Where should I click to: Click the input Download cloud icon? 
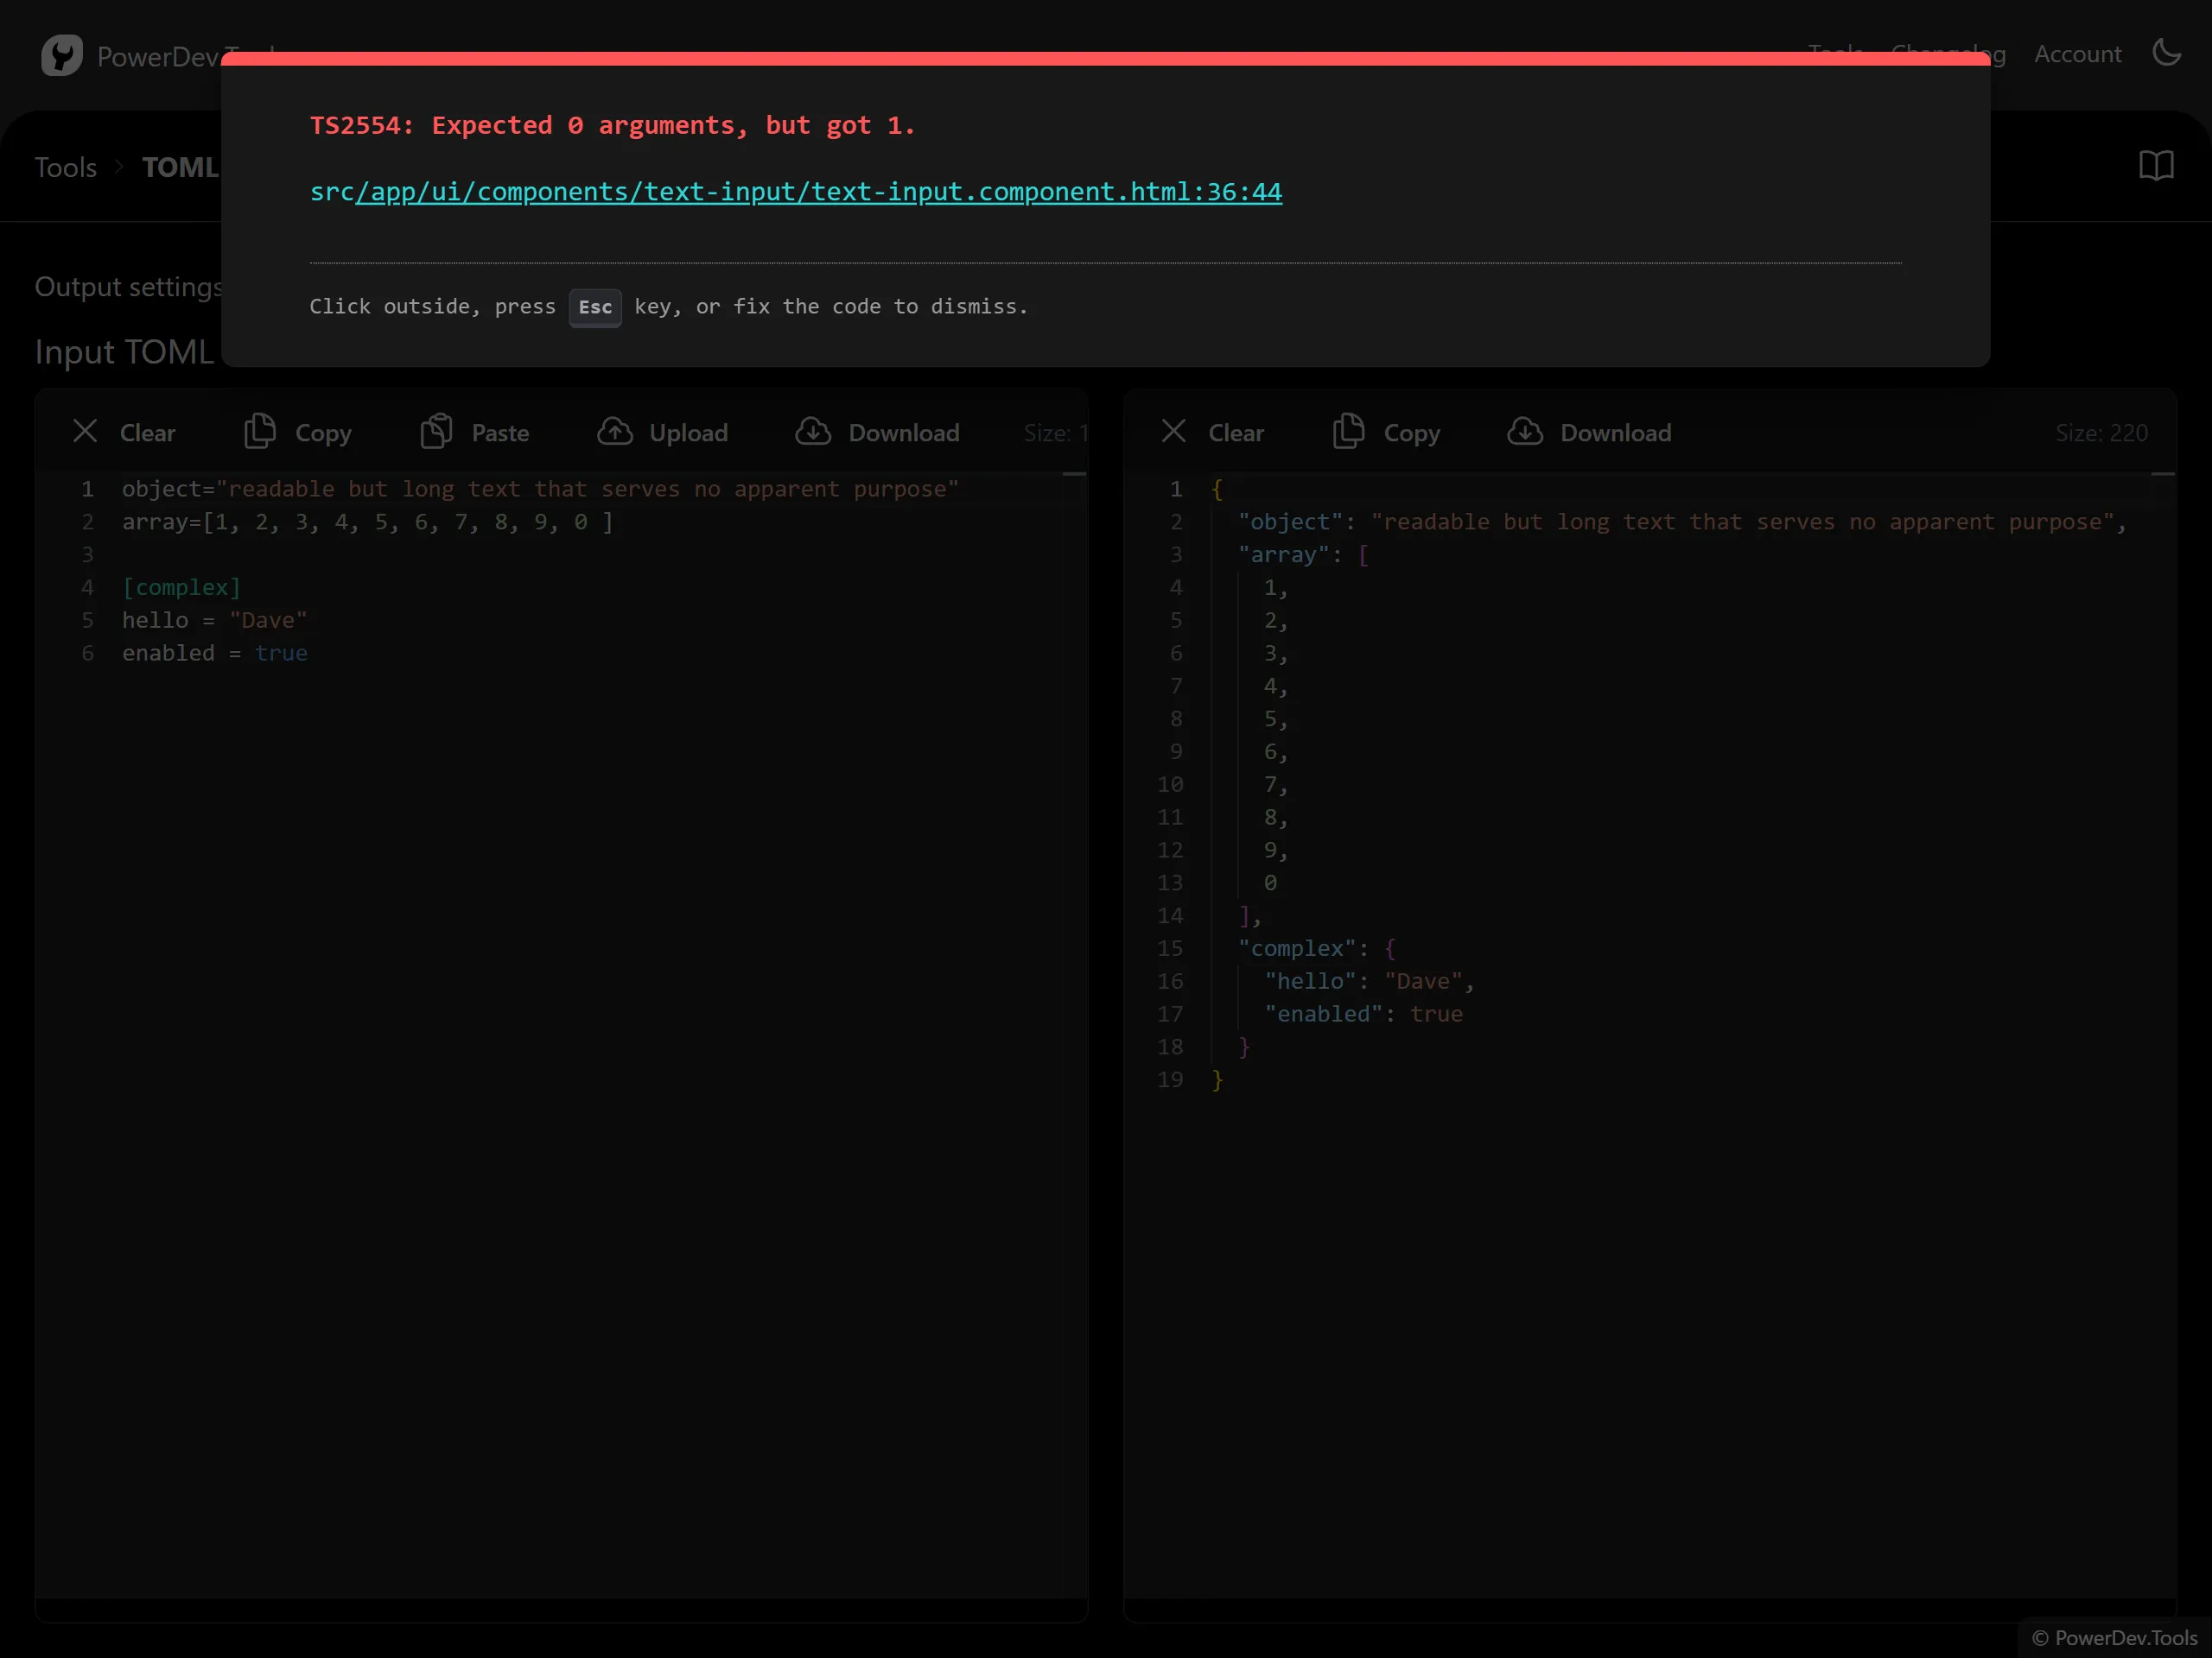point(813,432)
